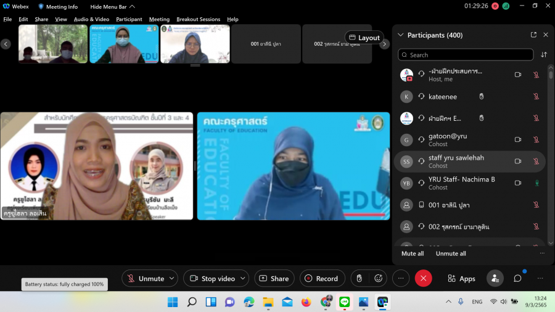Toggle mute for kateenee
The height and width of the screenshot is (312, 555).
pos(536,97)
